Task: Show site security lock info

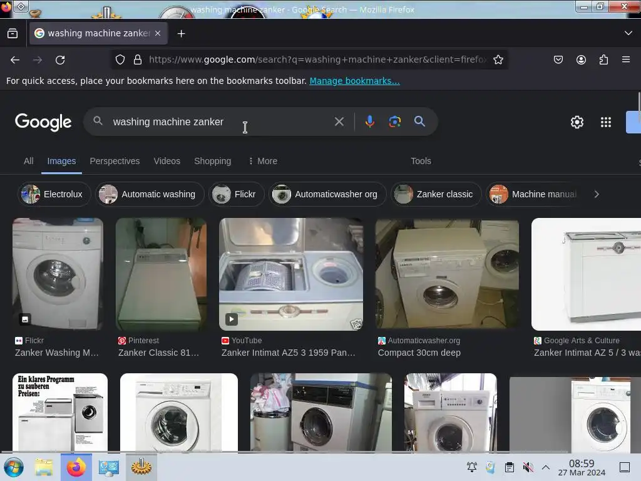Action: pos(138,59)
